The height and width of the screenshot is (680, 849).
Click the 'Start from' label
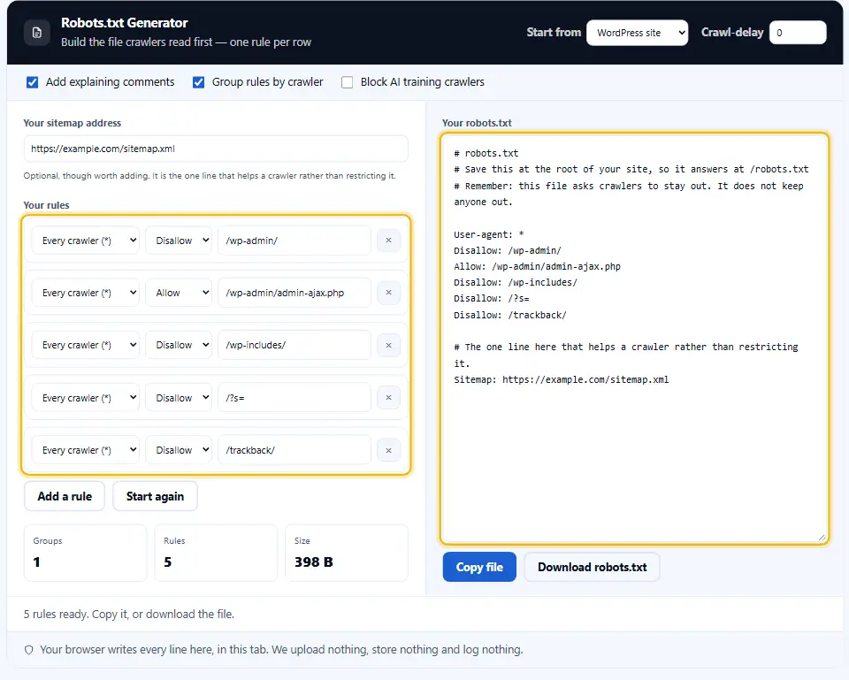pos(554,33)
